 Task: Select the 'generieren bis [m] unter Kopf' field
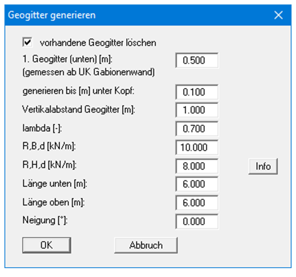coord(197,92)
